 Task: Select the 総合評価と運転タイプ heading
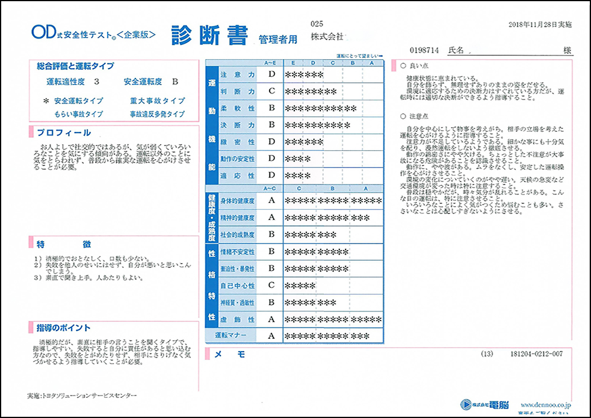[76, 66]
